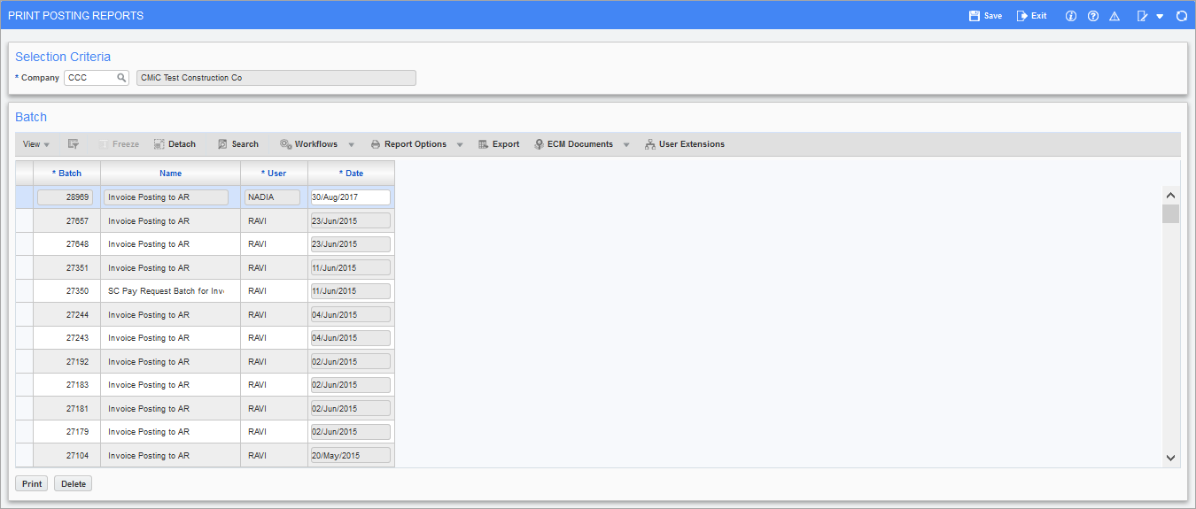The height and width of the screenshot is (509, 1196).
Task: Expand the ECM Documents dropdown arrow
Action: pyautogui.click(x=626, y=144)
